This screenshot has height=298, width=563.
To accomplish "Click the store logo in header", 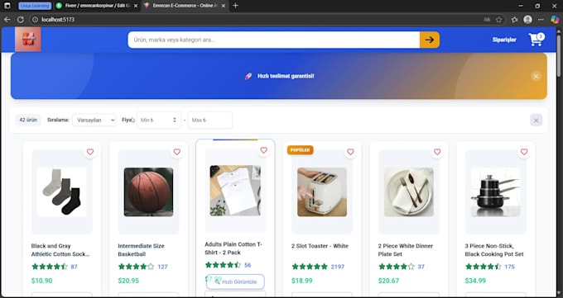I will [x=28, y=40].
